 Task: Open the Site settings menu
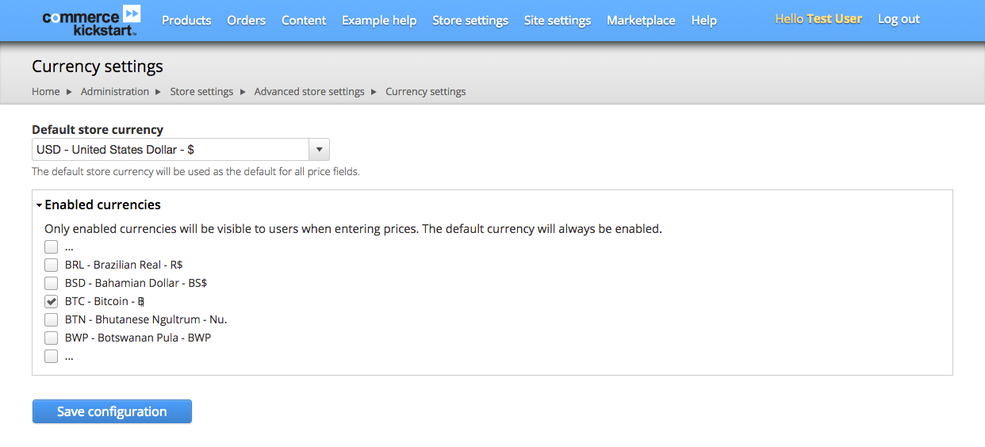click(558, 20)
